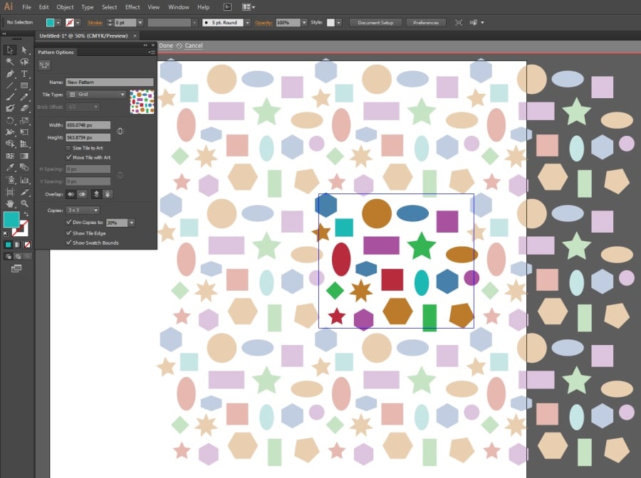Select the Pen tool
The height and width of the screenshot is (478, 641).
[x=10, y=74]
